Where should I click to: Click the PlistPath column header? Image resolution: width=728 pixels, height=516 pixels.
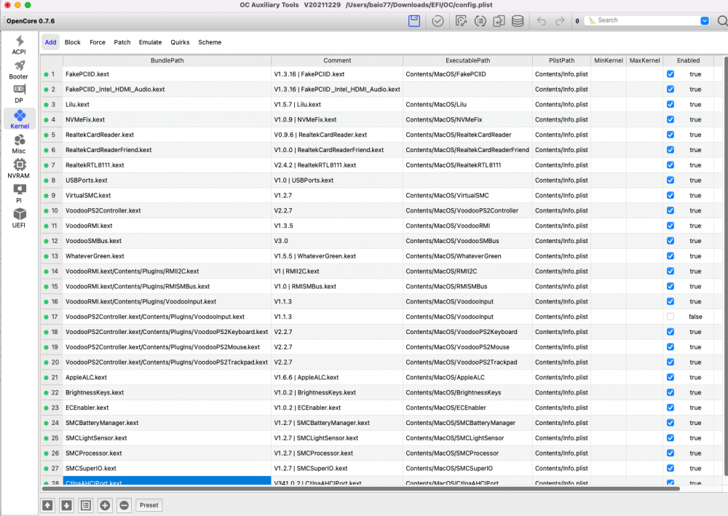[561, 60]
